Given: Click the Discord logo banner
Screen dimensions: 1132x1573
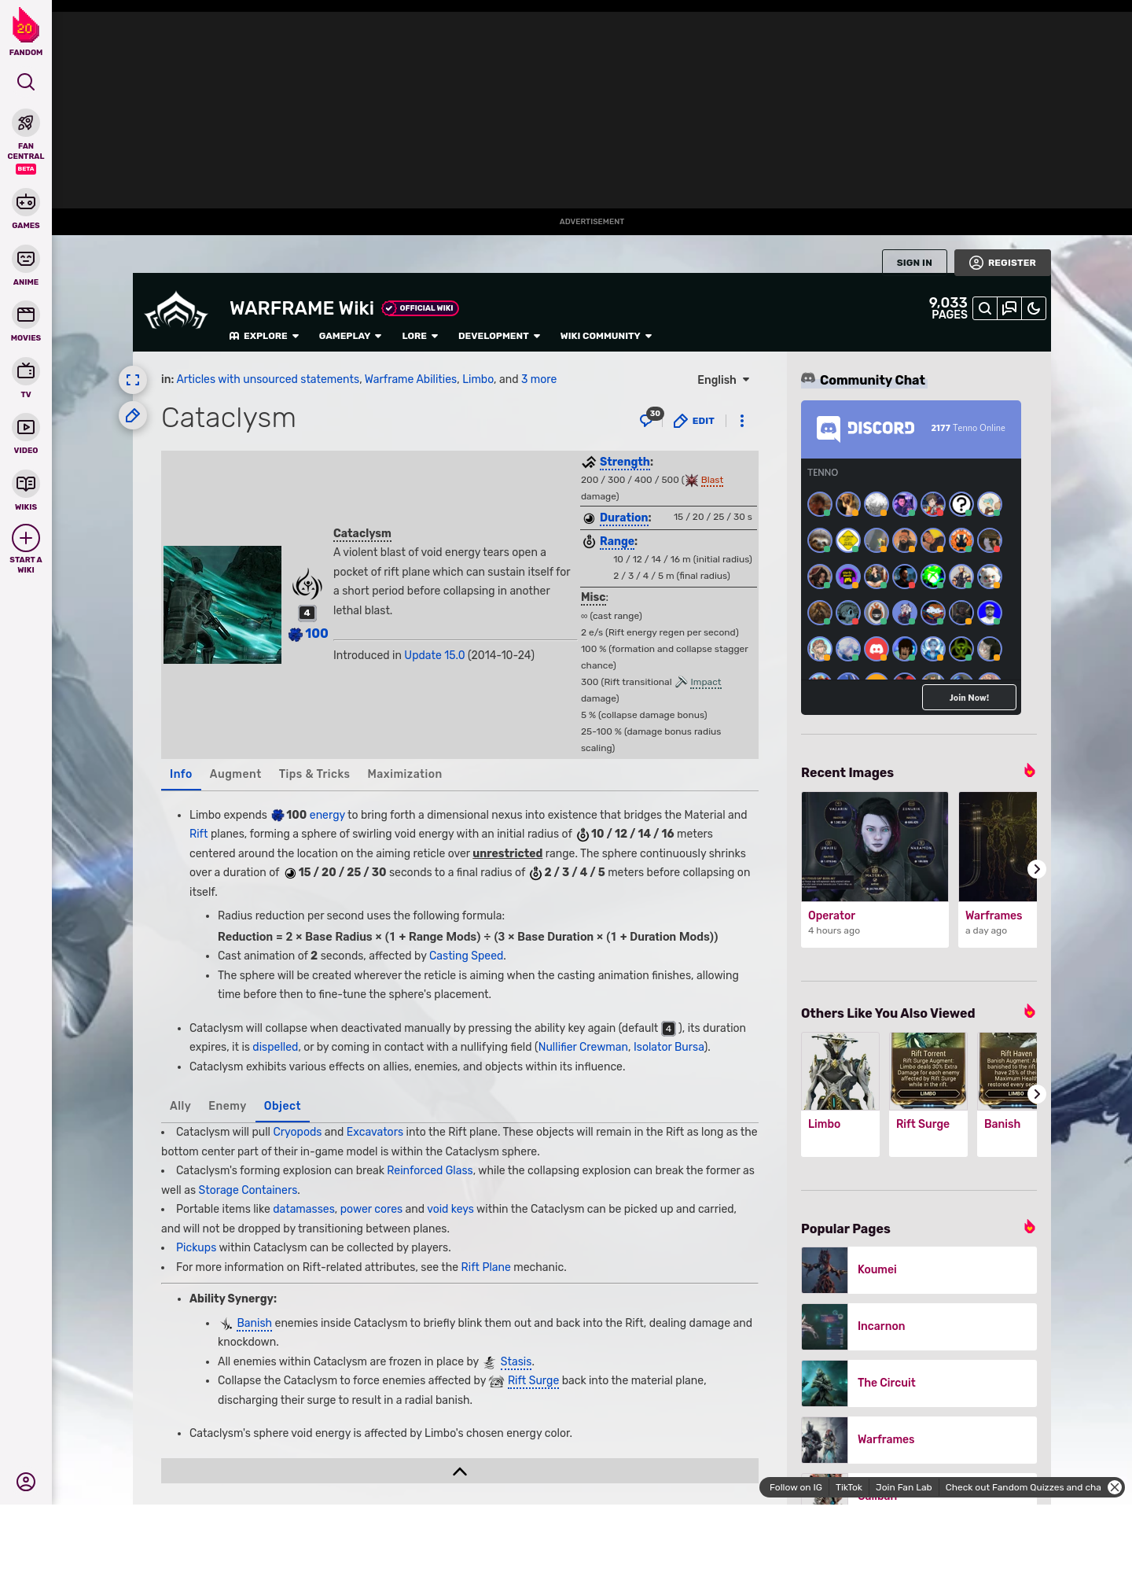Looking at the screenshot, I should tap(866, 428).
